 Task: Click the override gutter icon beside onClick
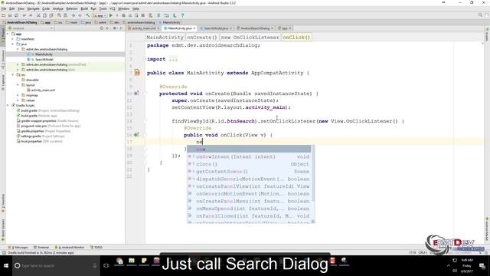point(136,135)
